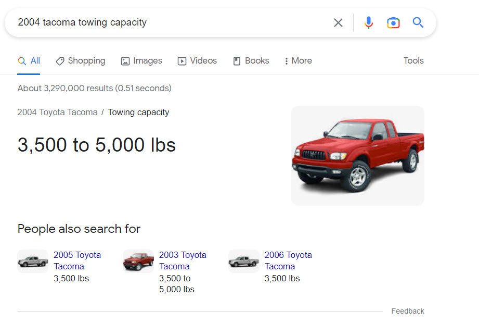The width and height of the screenshot is (479, 323).
Task: Open the 2004 Toyota Tacoma breadcrumb link
Action: pyautogui.click(x=57, y=112)
